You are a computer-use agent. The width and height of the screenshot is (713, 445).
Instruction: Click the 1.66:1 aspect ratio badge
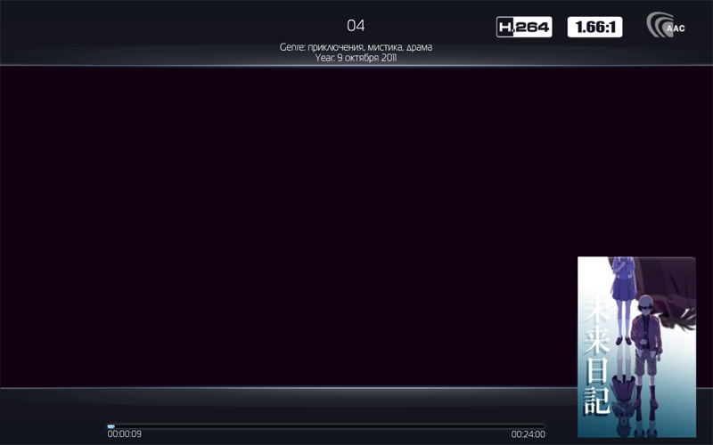point(594,28)
